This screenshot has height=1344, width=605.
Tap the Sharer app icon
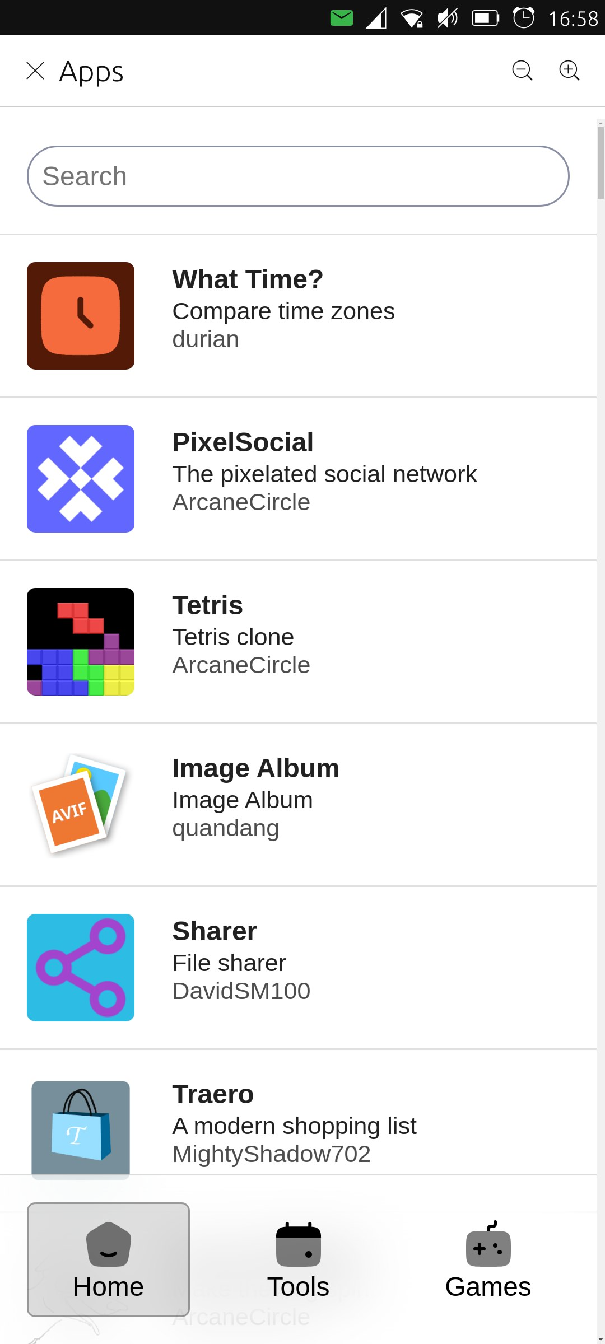81,968
